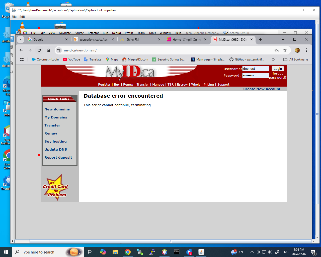The height and width of the screenshot is (257, 321).
Task: Click the volume speaker tray icon
Action: coord(270,252)
